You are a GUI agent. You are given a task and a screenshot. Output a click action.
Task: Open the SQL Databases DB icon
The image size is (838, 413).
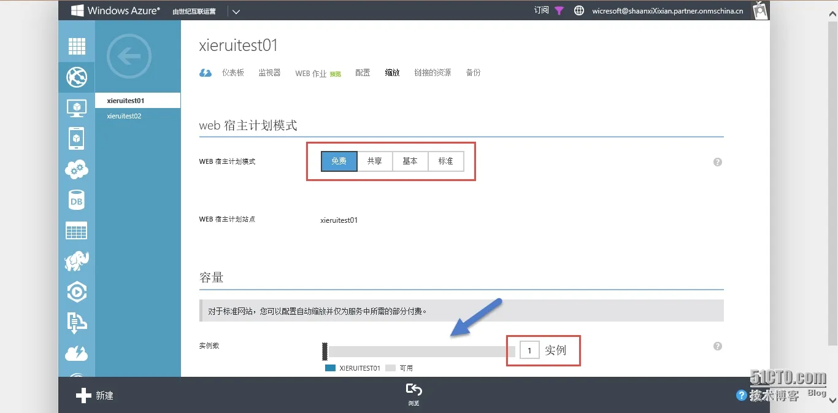(77, 200)
